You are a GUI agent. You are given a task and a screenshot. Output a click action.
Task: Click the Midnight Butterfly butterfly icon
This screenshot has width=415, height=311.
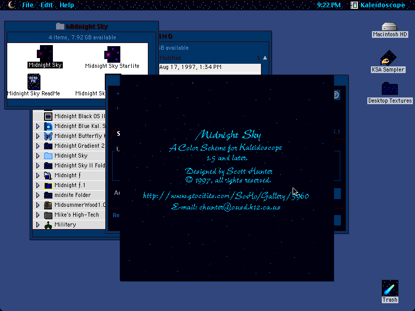coord(48,136)
